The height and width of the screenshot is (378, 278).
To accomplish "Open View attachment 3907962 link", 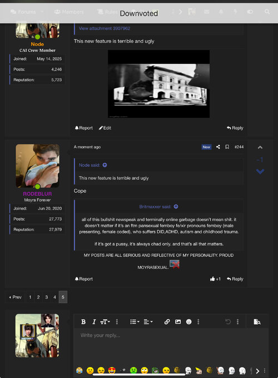I will [x=105, y=28].
